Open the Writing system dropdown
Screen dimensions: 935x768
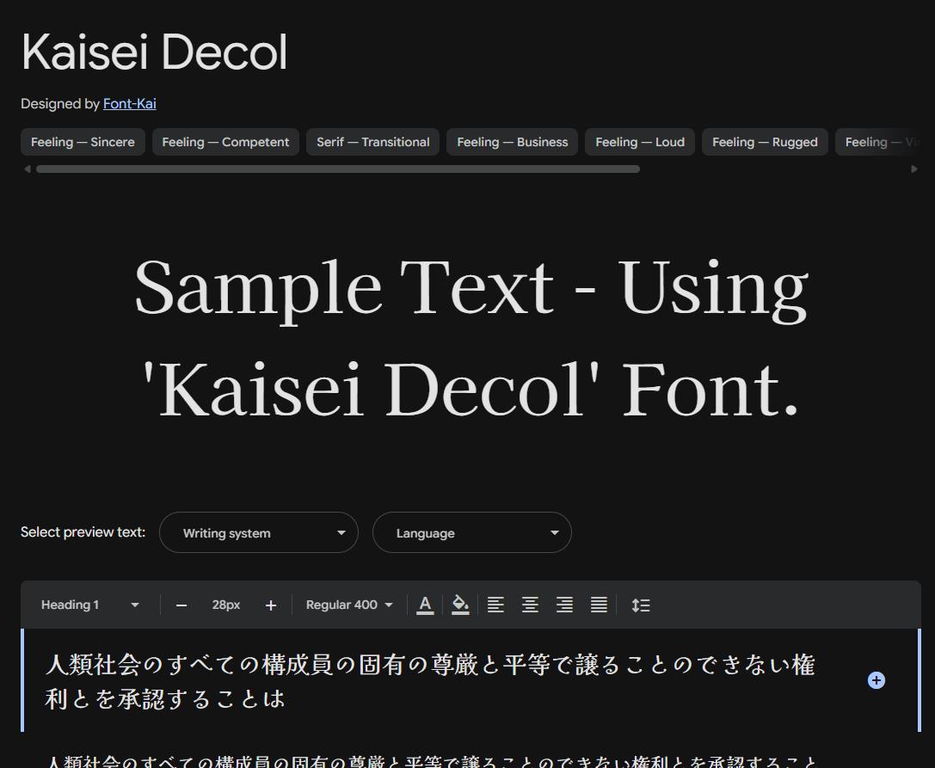click(x=259, y=532)
